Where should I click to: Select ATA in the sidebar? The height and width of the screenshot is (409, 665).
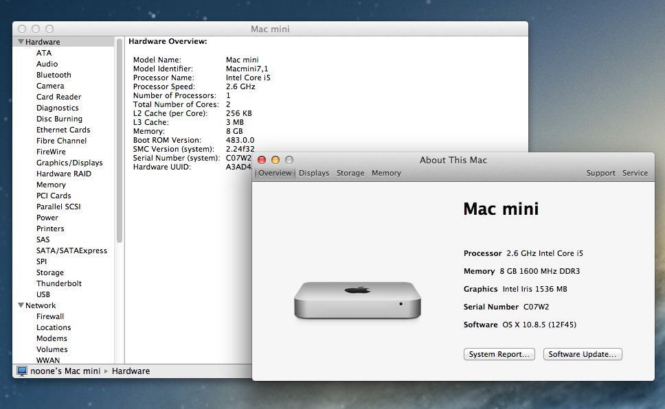[x=44, y=53]
